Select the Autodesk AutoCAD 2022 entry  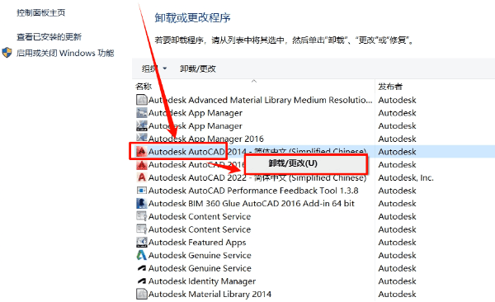[257, 177]
